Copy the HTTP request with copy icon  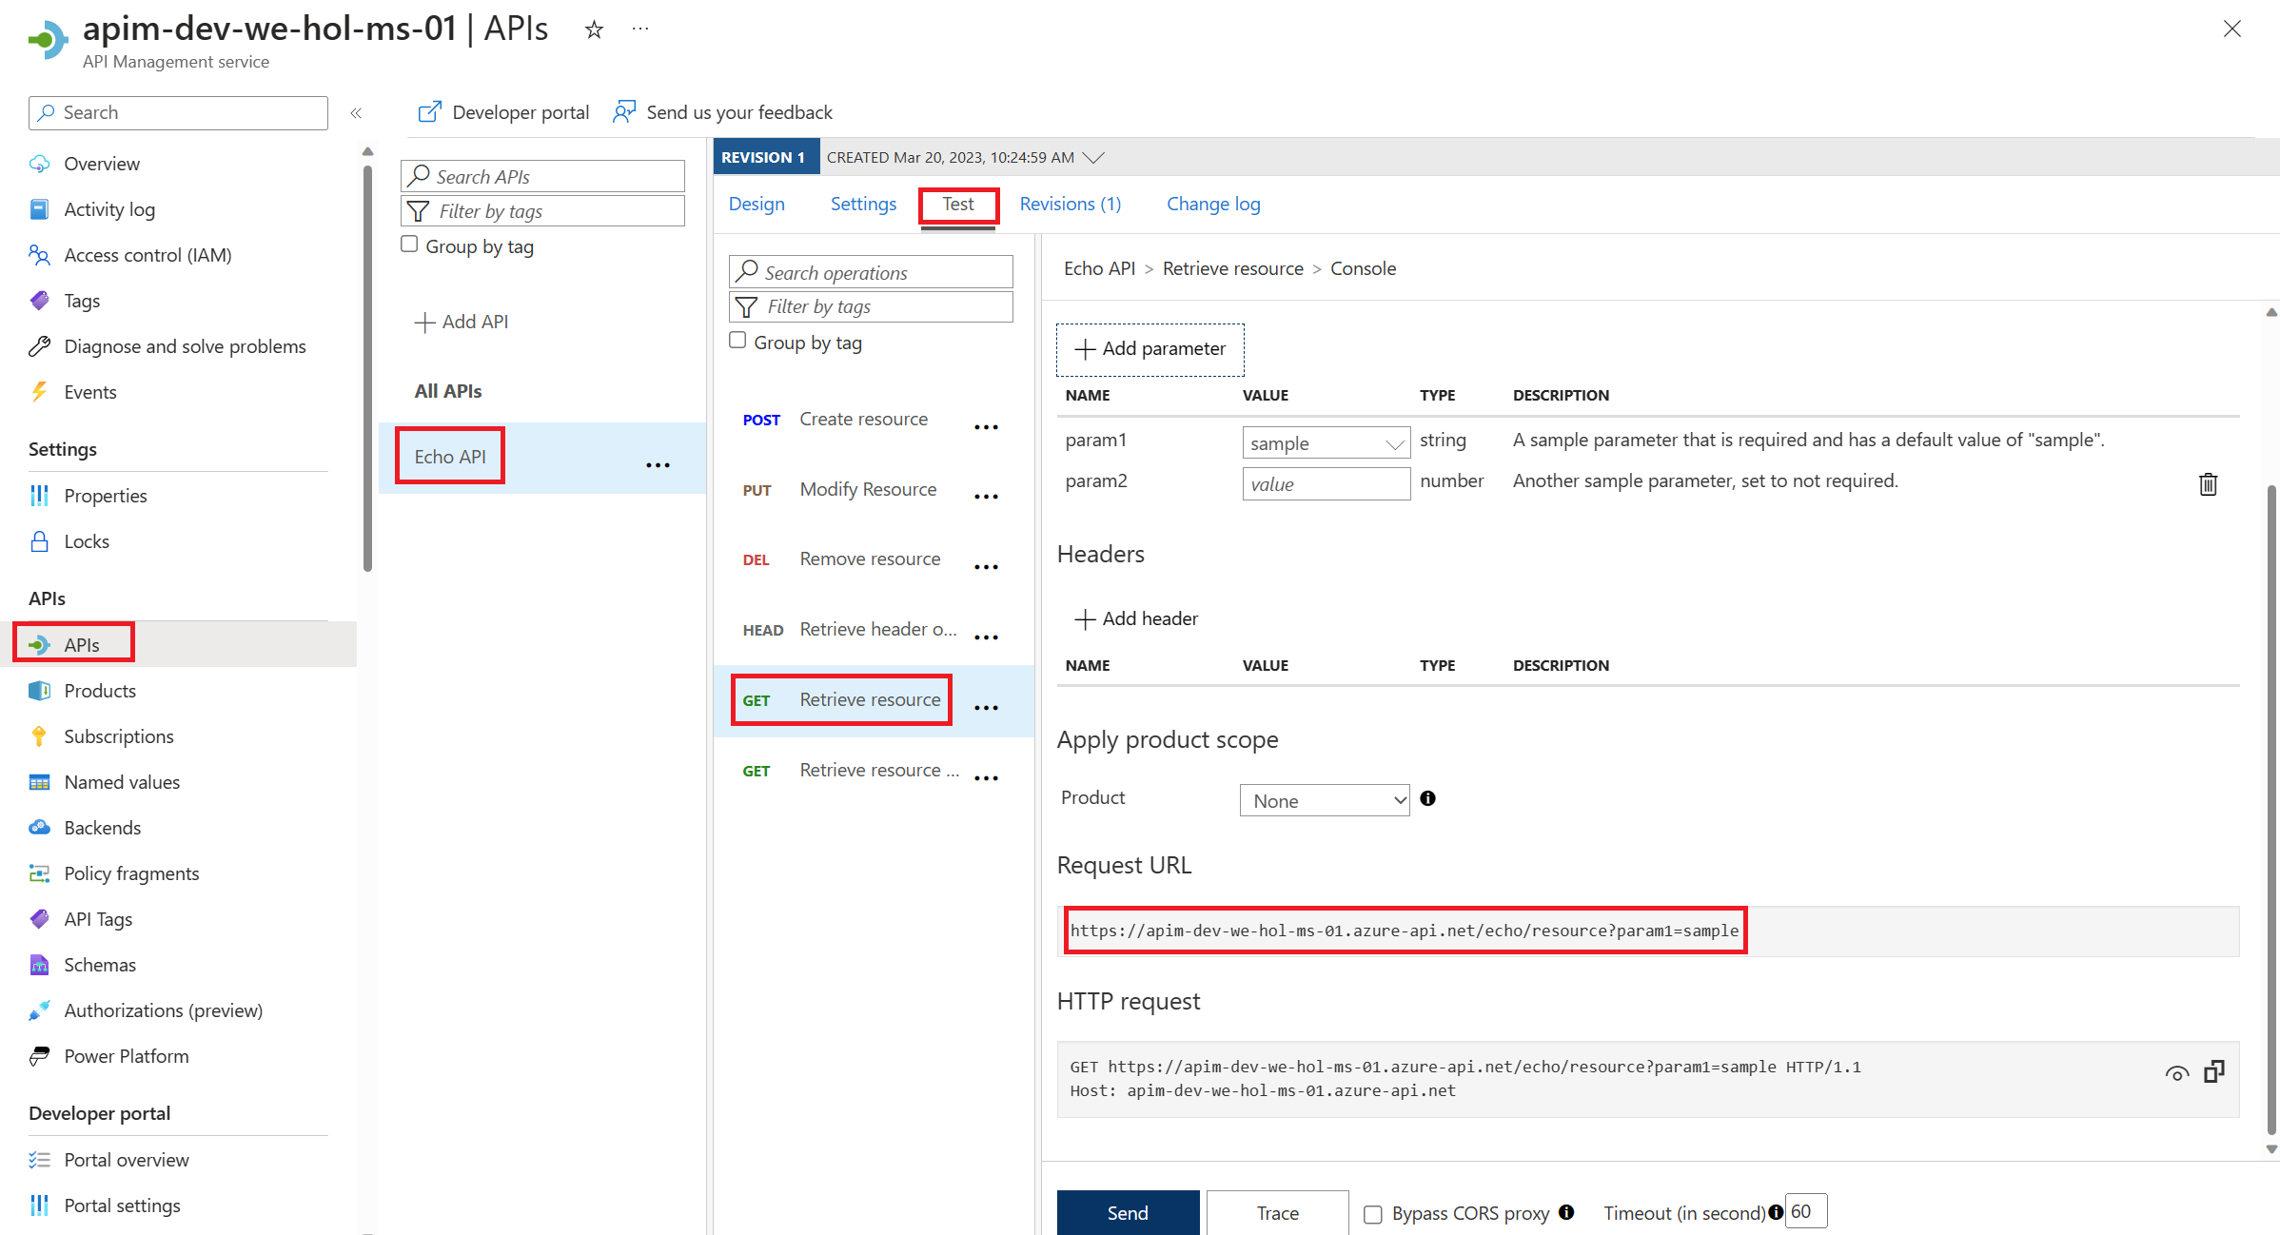pyautogui.click(x=2214, y=1071)
